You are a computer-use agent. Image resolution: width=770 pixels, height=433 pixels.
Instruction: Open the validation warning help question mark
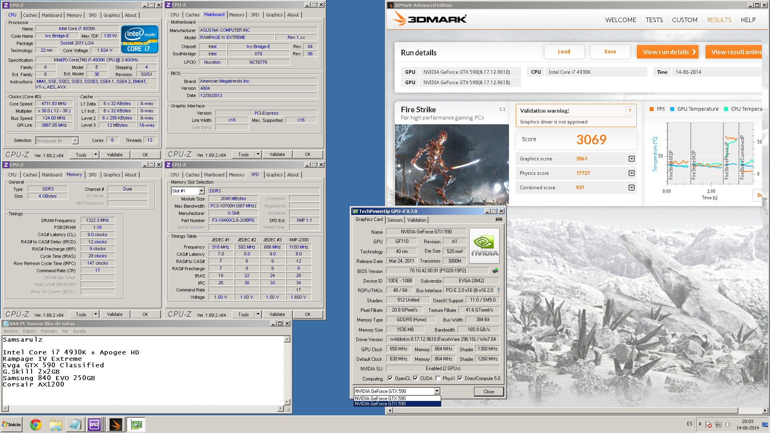[630, 111]
